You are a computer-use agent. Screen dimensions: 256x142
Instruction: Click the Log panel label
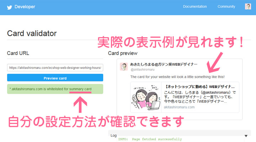tap(113, 136)
